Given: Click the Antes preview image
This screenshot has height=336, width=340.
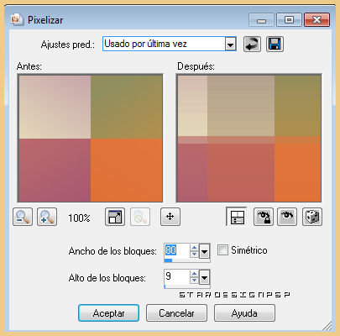Looking at the screenshot, I should (90, 138).
